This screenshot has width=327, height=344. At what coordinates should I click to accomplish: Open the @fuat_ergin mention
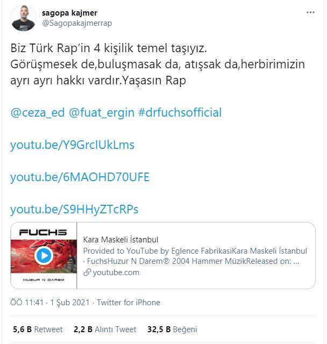pyautogui.click(x=102, y=112)
